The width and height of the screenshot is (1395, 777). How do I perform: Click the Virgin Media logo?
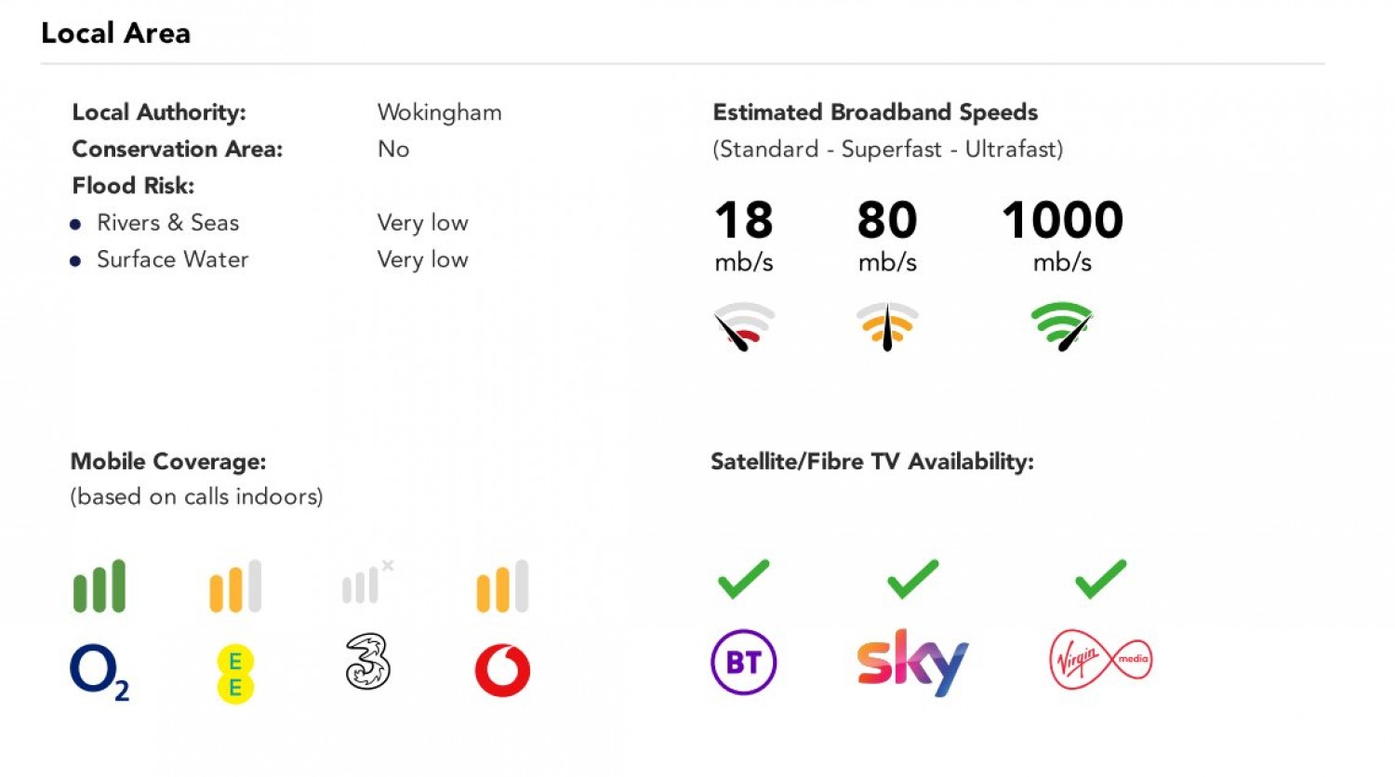(x=1100, y=660)
